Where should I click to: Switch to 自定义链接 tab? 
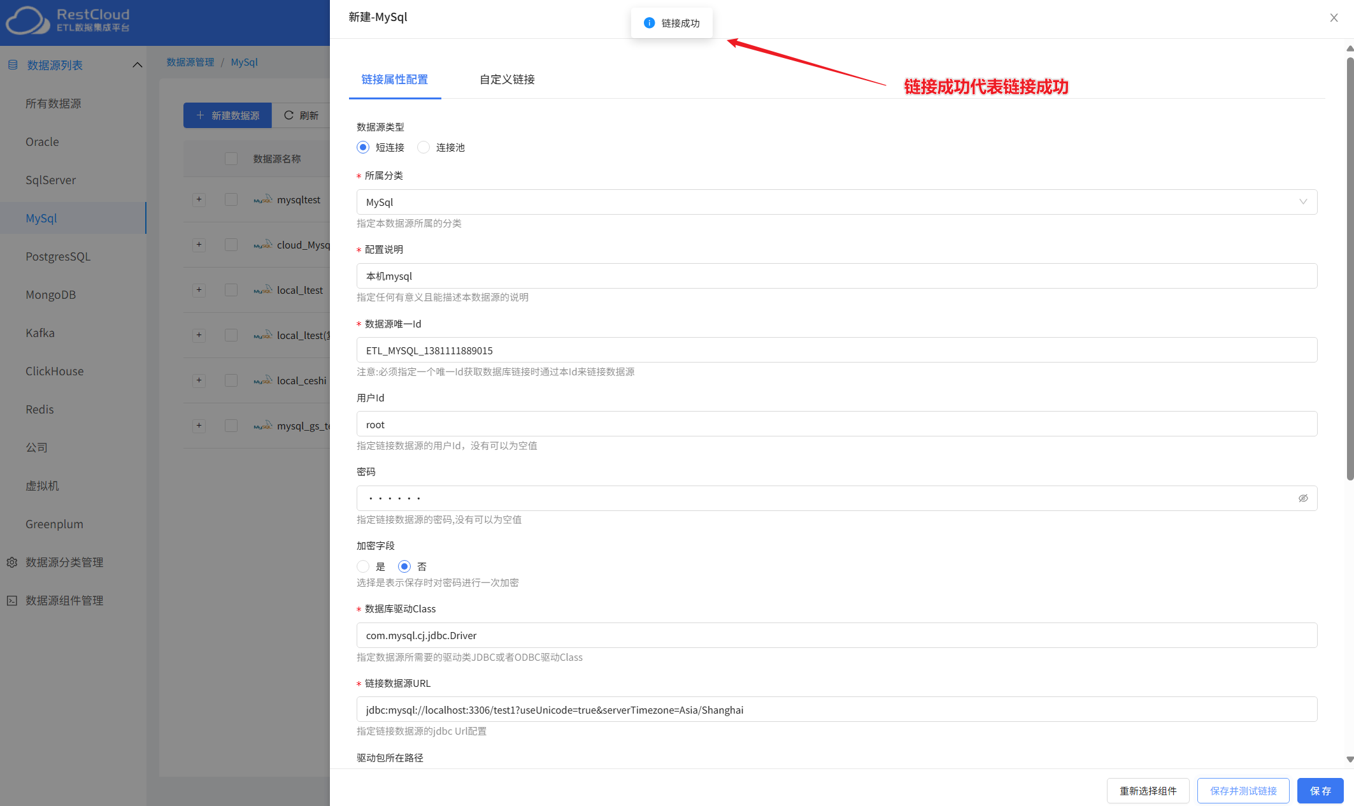click(507, 80)
